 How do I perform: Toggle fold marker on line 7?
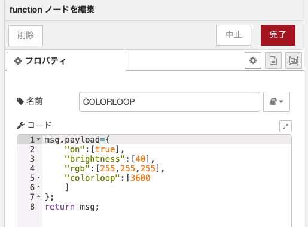(x=39, y=196)
